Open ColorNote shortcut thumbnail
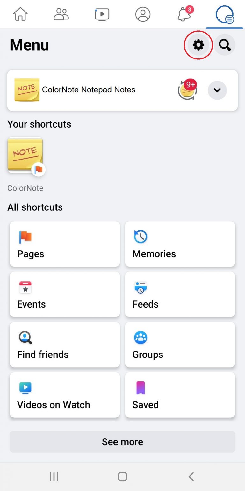 coord(25,156)
